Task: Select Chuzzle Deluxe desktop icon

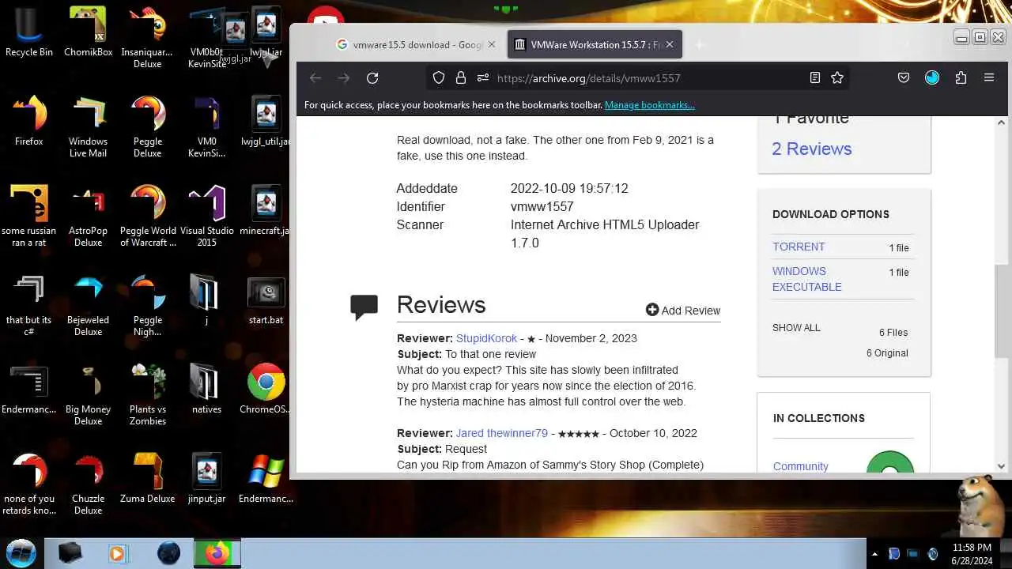Action: tap(88, 484)
